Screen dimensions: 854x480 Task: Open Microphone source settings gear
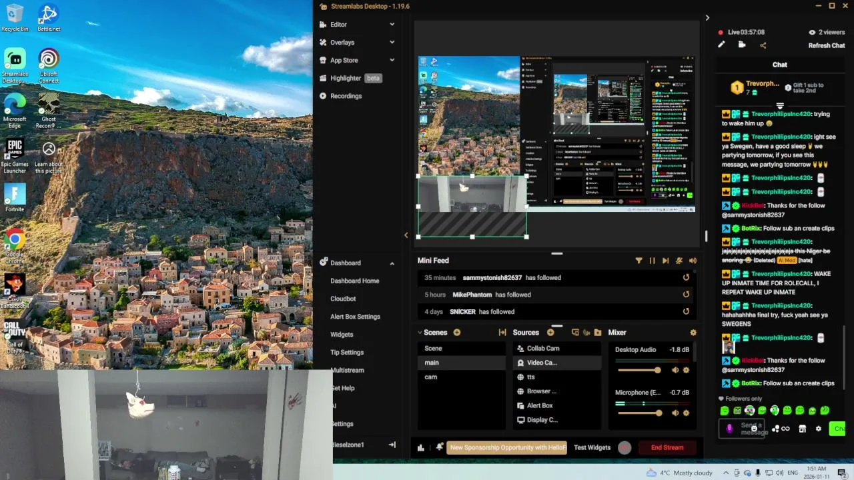pyautogui.click(x=686, y=413)
